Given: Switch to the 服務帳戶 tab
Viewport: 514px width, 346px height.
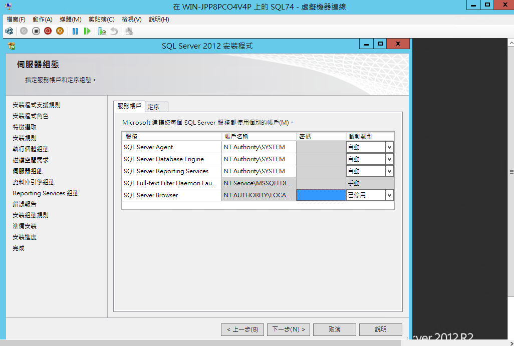Looking at the screenshot, I should (129, 106).
